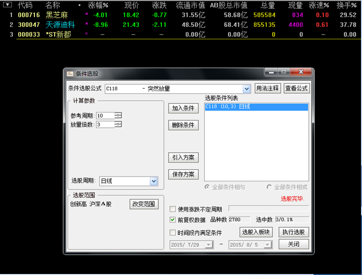
Task: Click stock code 300047
Action: pos(29,25)
